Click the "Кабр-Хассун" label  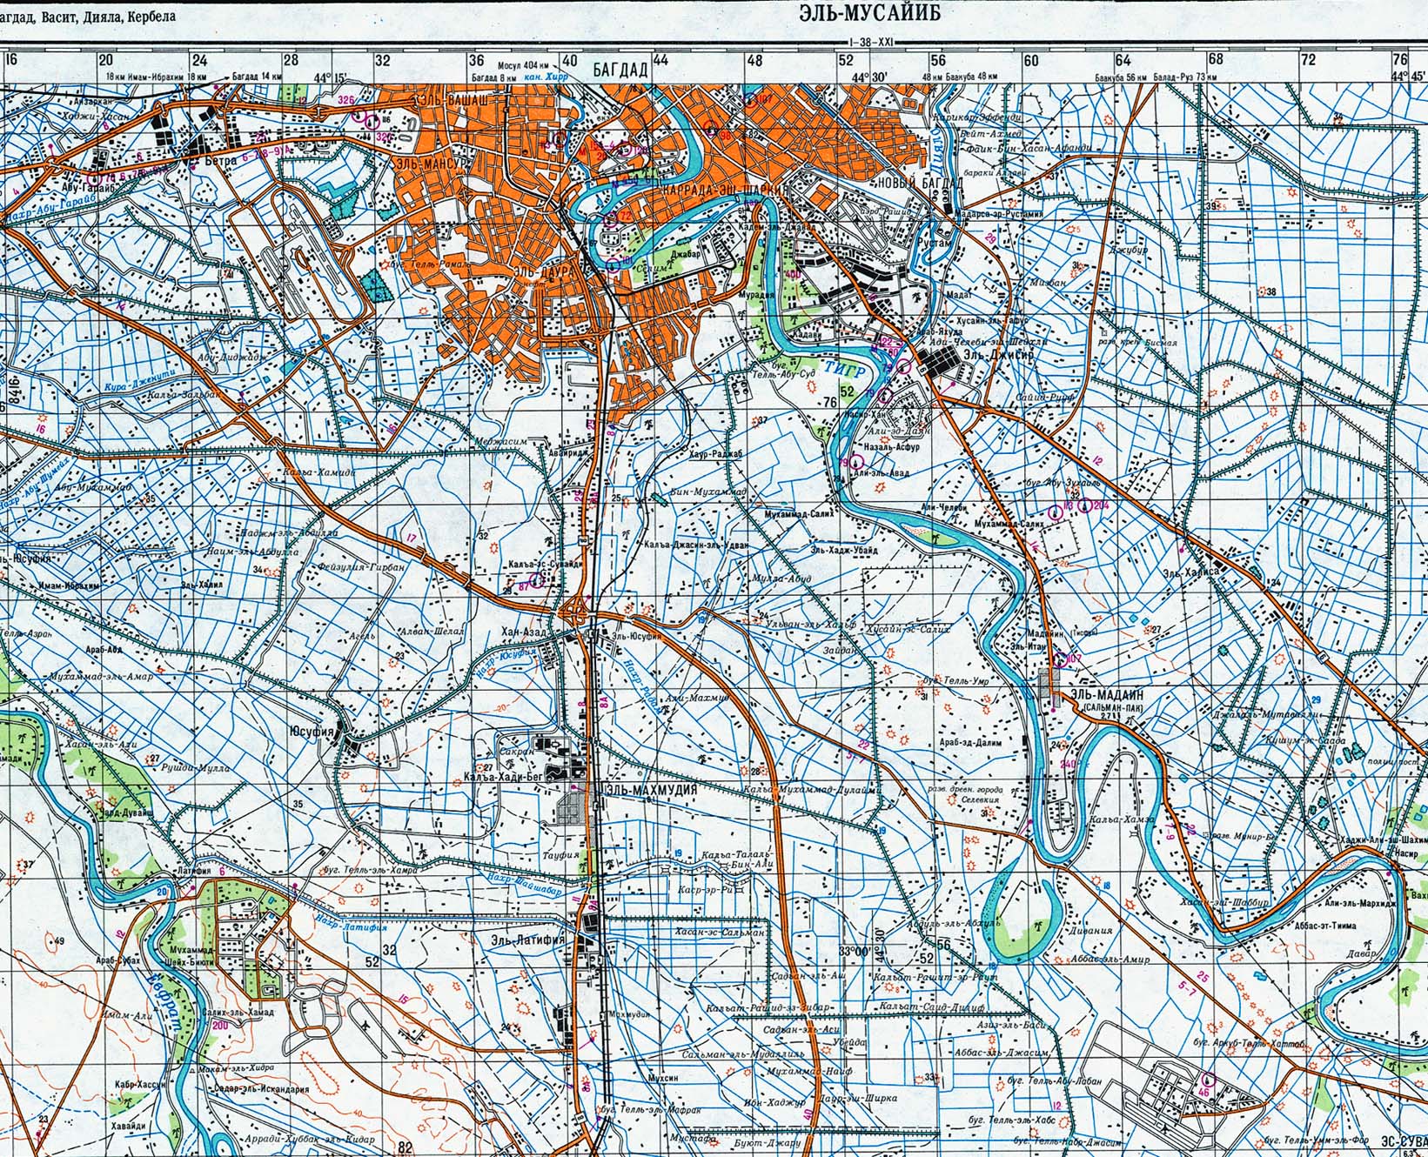[139, 1085]
